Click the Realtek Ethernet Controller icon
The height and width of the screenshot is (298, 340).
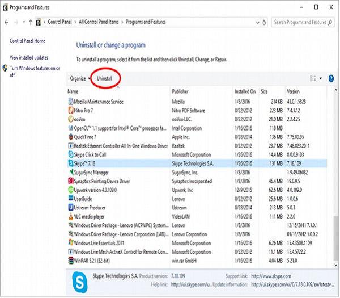71,146
